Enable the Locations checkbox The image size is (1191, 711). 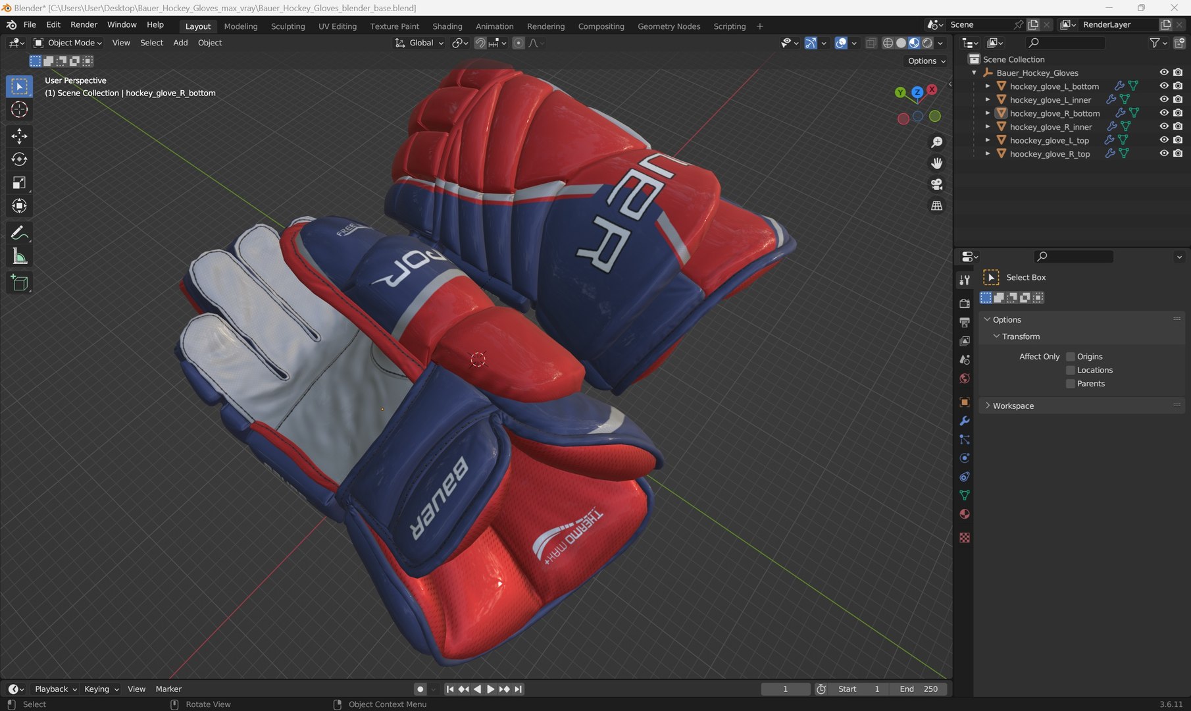pyautogui.click(x=1071, y=370)
